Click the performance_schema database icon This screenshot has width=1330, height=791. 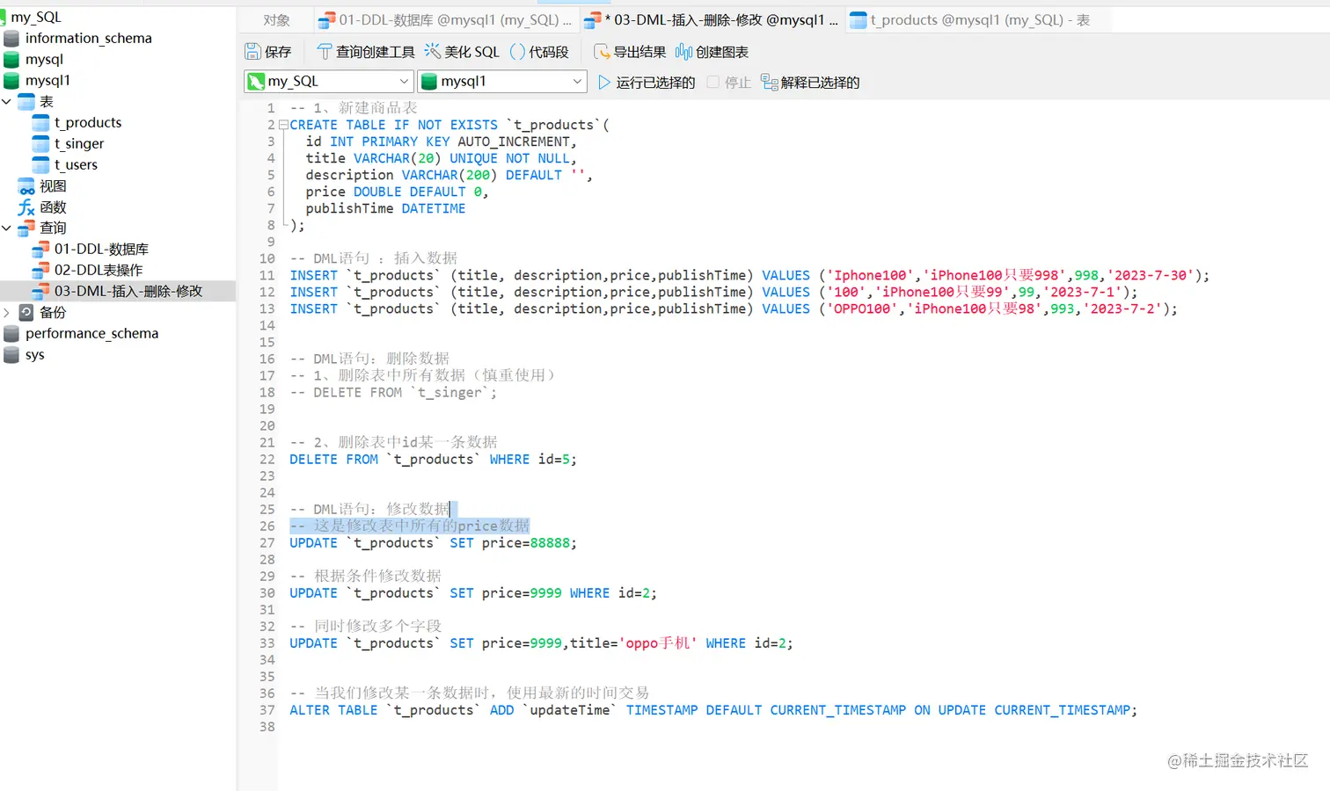tap(11, 333)
